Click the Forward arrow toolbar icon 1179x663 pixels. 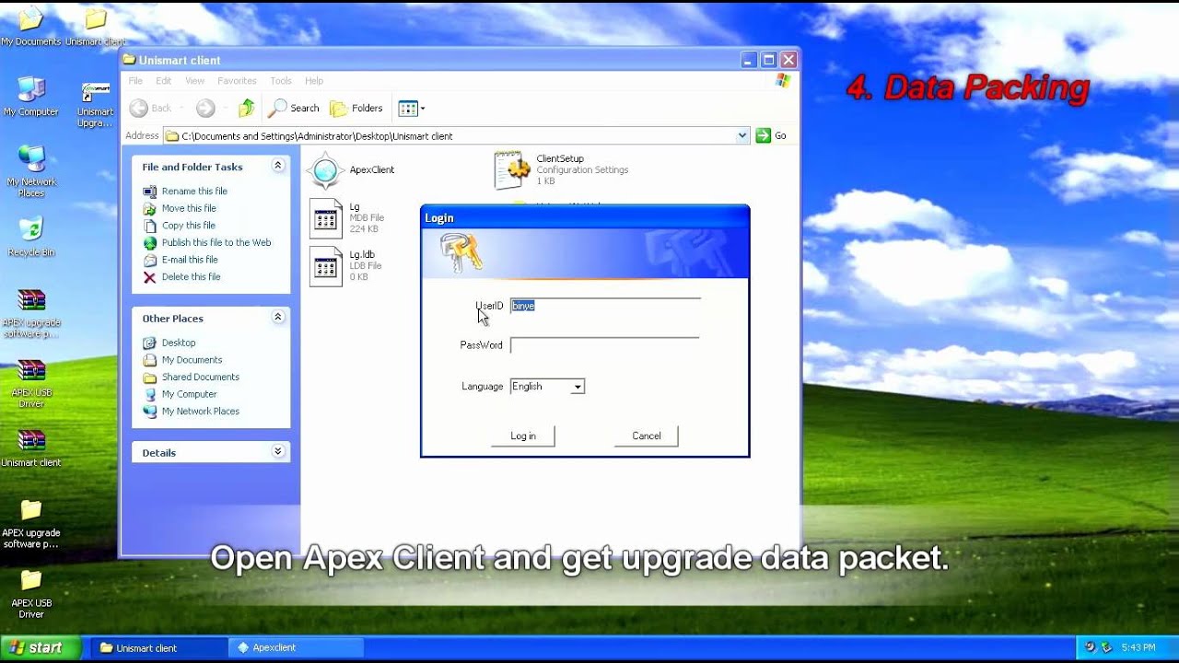[205, 109]
